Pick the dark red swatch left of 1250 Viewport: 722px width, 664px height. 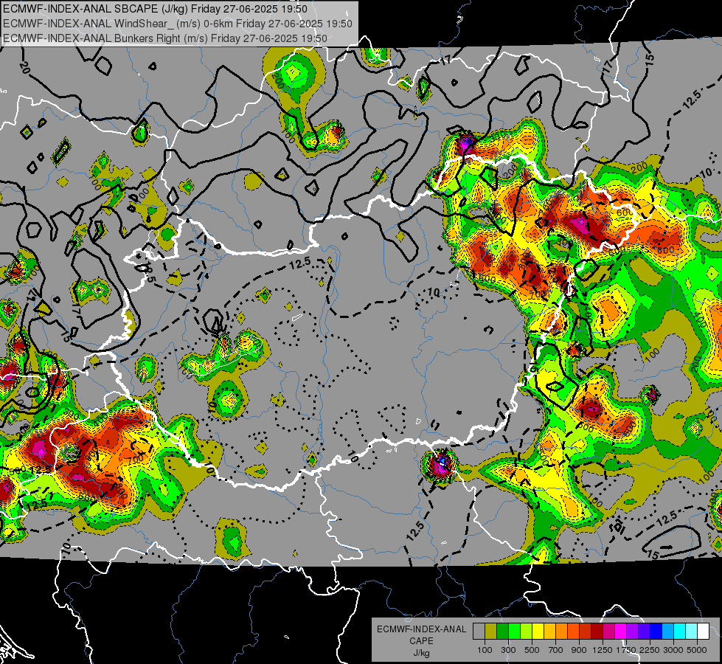click(x=597, y=632)
